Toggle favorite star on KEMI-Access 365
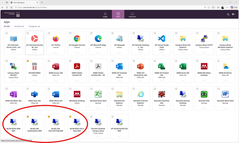Image resolution: width=239 pixels, height=143 pixels. point(49,61)
